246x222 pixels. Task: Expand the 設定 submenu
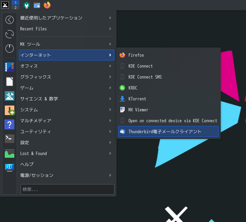(x=67, y=142)
